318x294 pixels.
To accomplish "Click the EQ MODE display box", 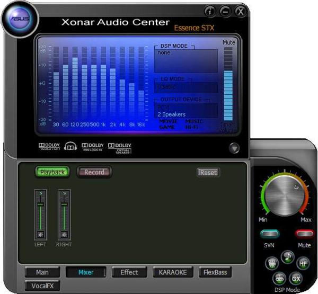I will click(186, 87).
